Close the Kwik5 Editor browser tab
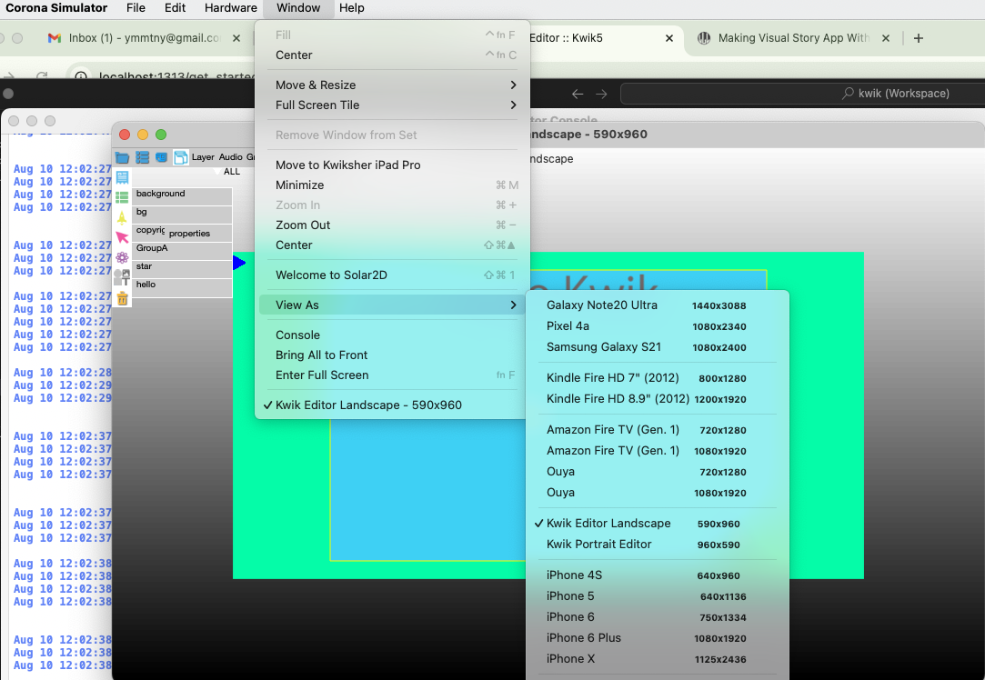Image resolution: width=985 pixels, height=680 pixels. point(669,38)
